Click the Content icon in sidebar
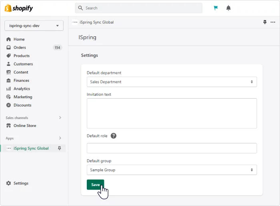The image size is (280, 206). pos(8,72)
